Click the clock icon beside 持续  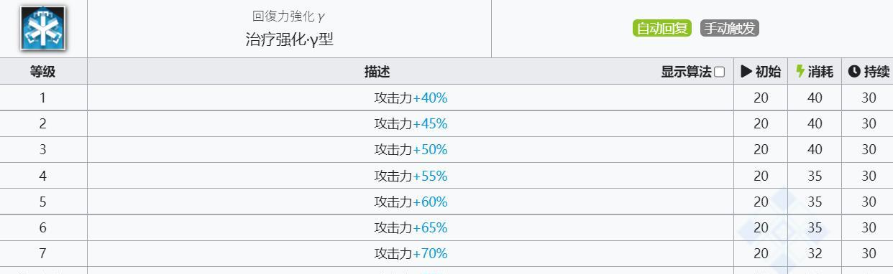(854, 72)
